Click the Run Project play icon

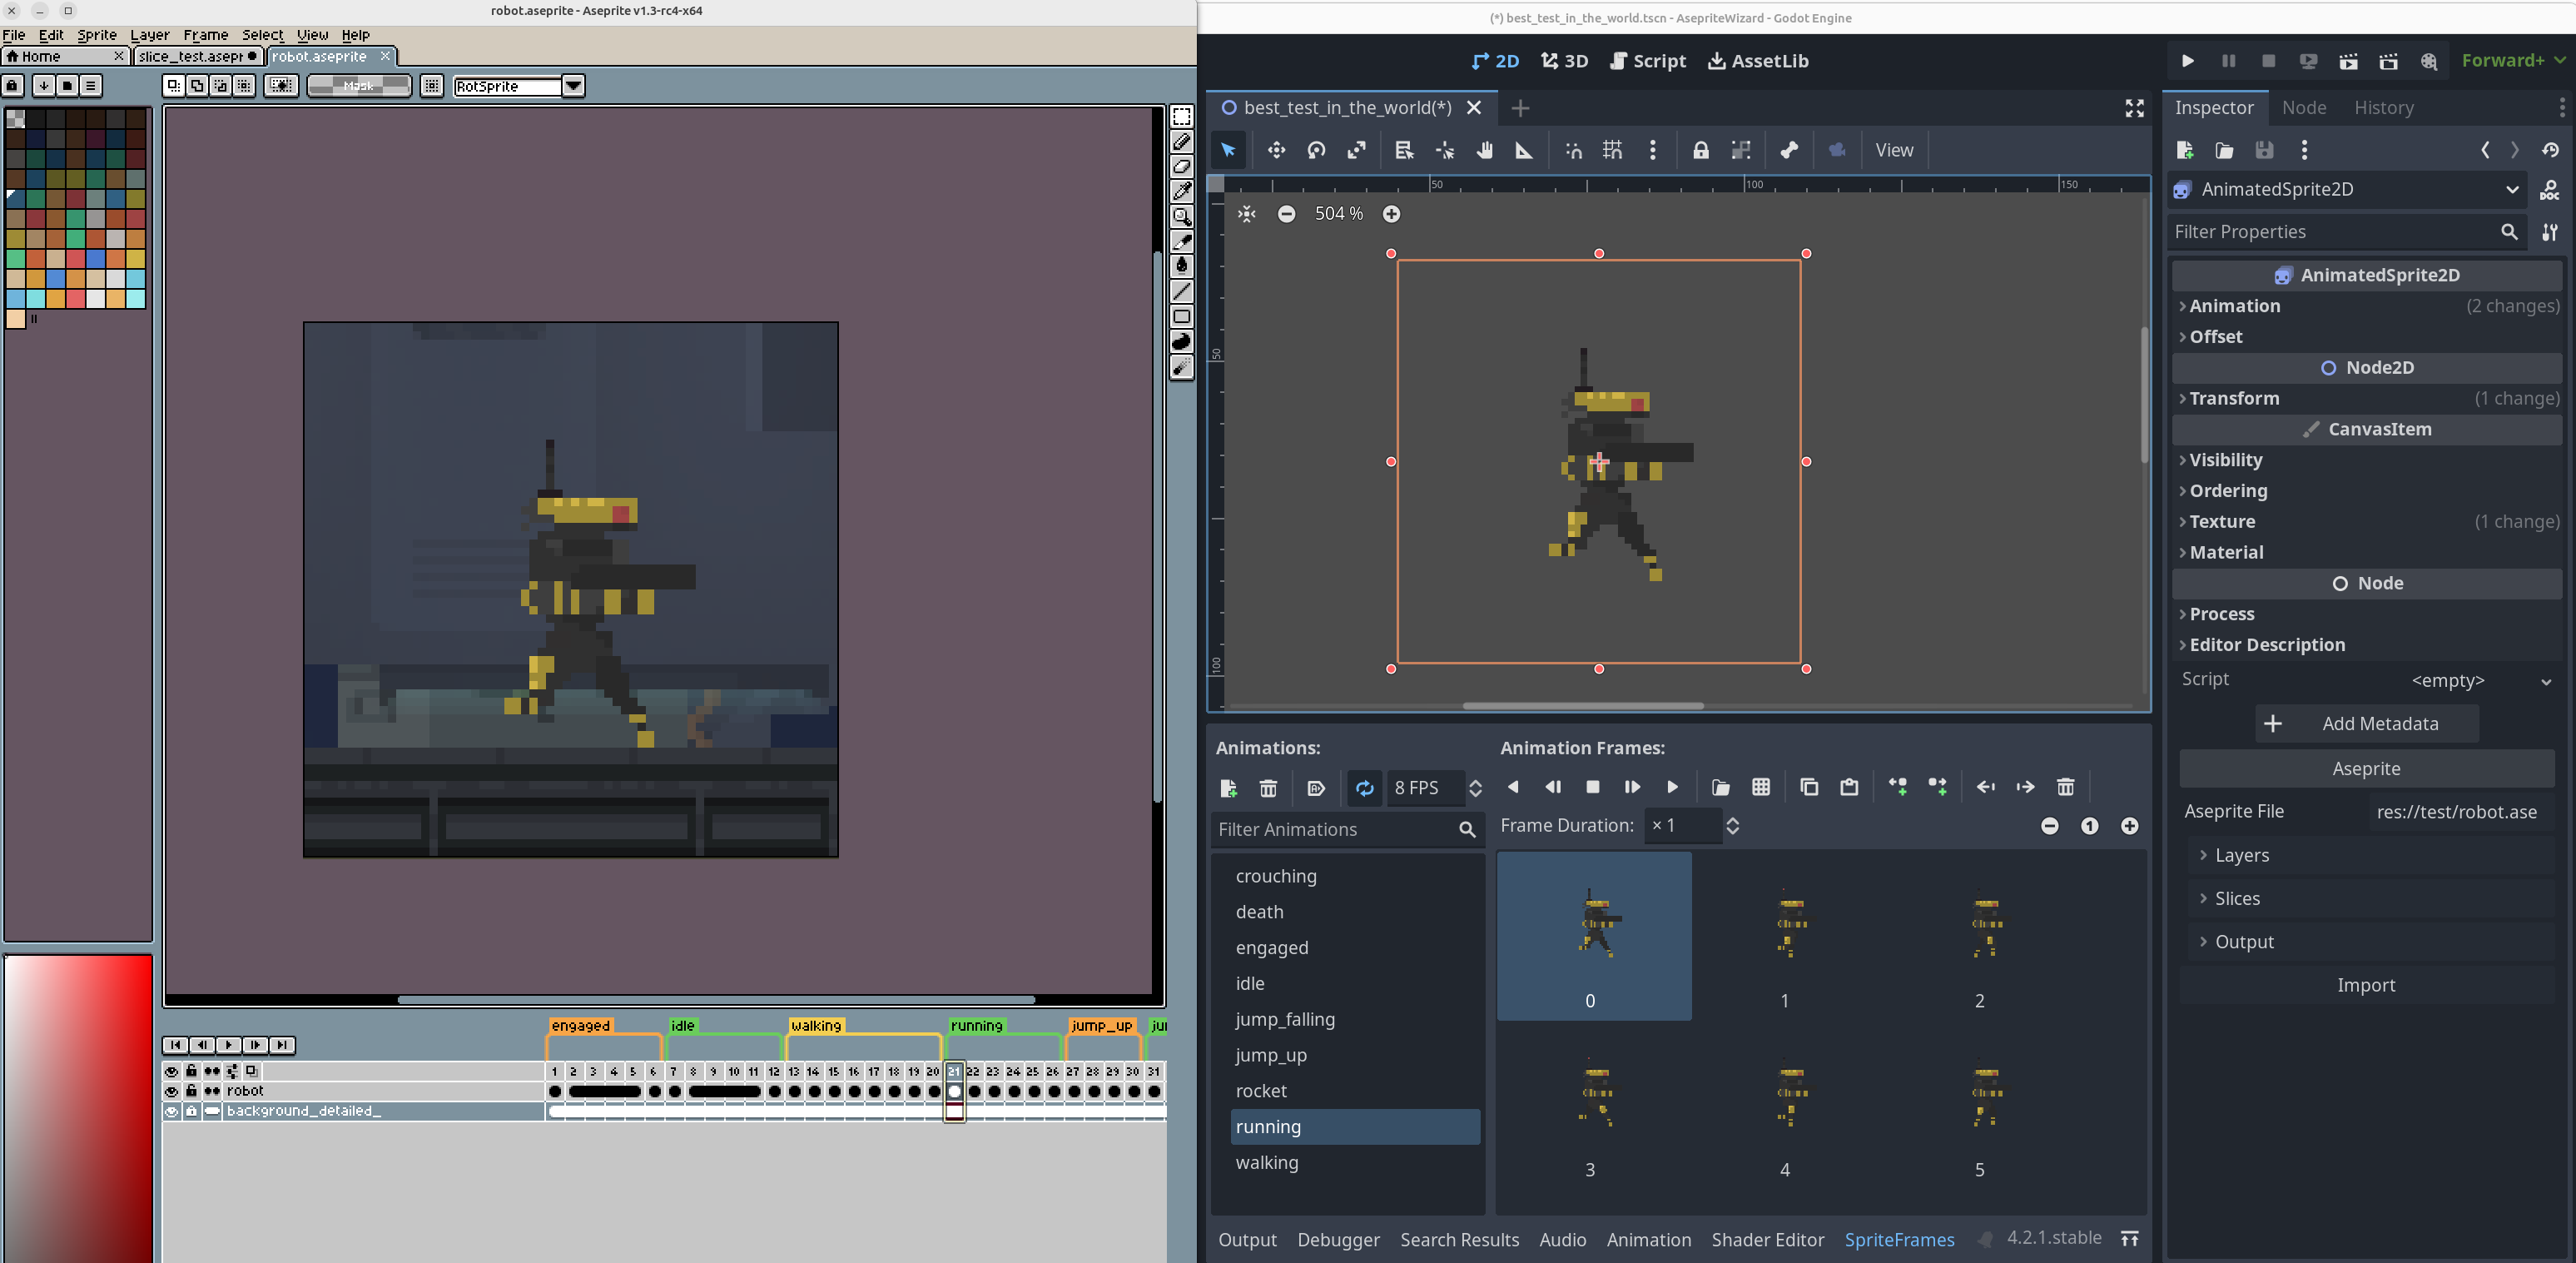[x=2187, y=61]
